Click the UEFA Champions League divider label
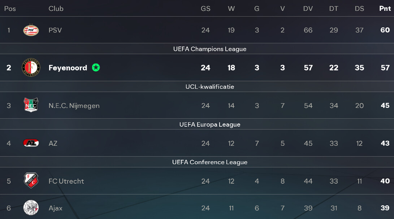 (x=210, y=49)
